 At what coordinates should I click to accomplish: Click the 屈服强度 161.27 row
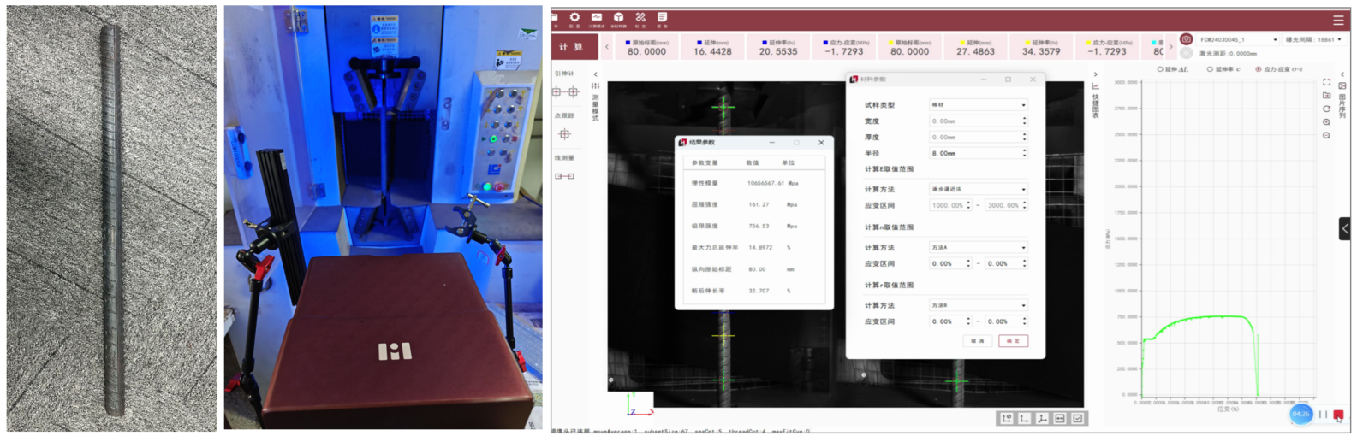(753, 204)
